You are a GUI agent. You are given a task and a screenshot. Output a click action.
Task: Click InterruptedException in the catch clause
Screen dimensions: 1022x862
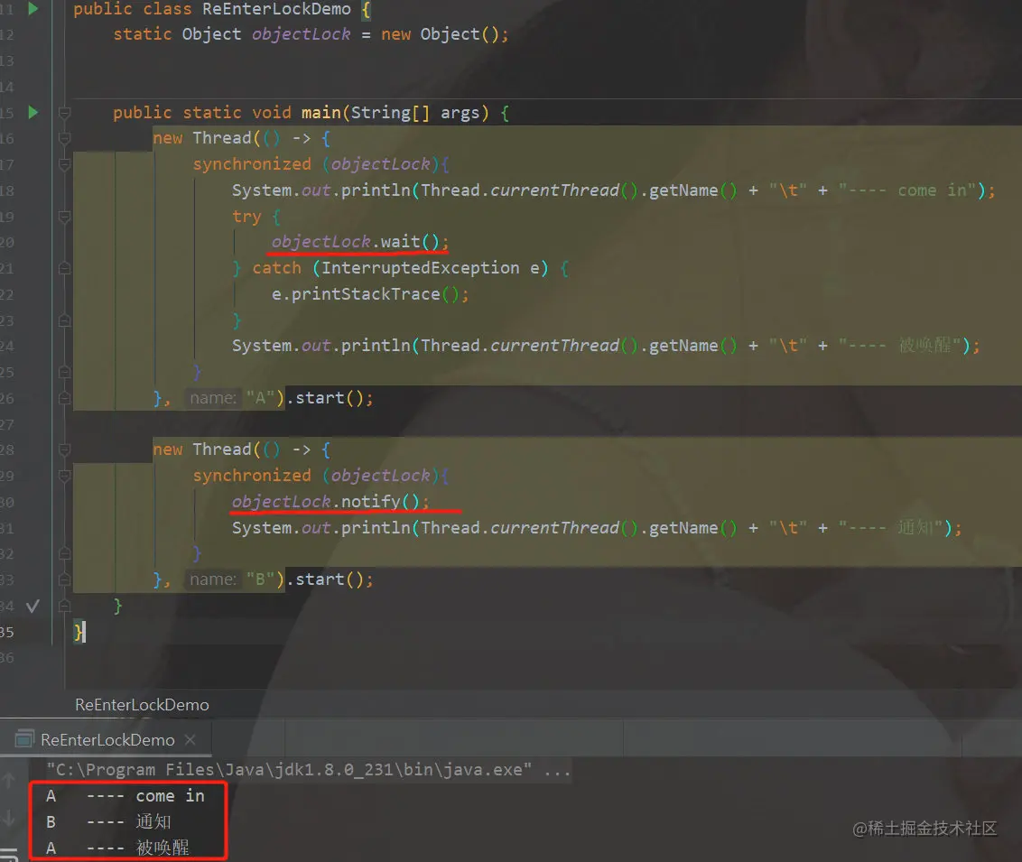tap(421, 268)
